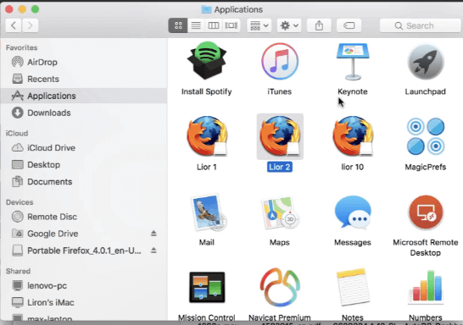Screen dimensions: 463x325
Task: Select the Lior 2 Firefox icon
Action: coord(280,136)
